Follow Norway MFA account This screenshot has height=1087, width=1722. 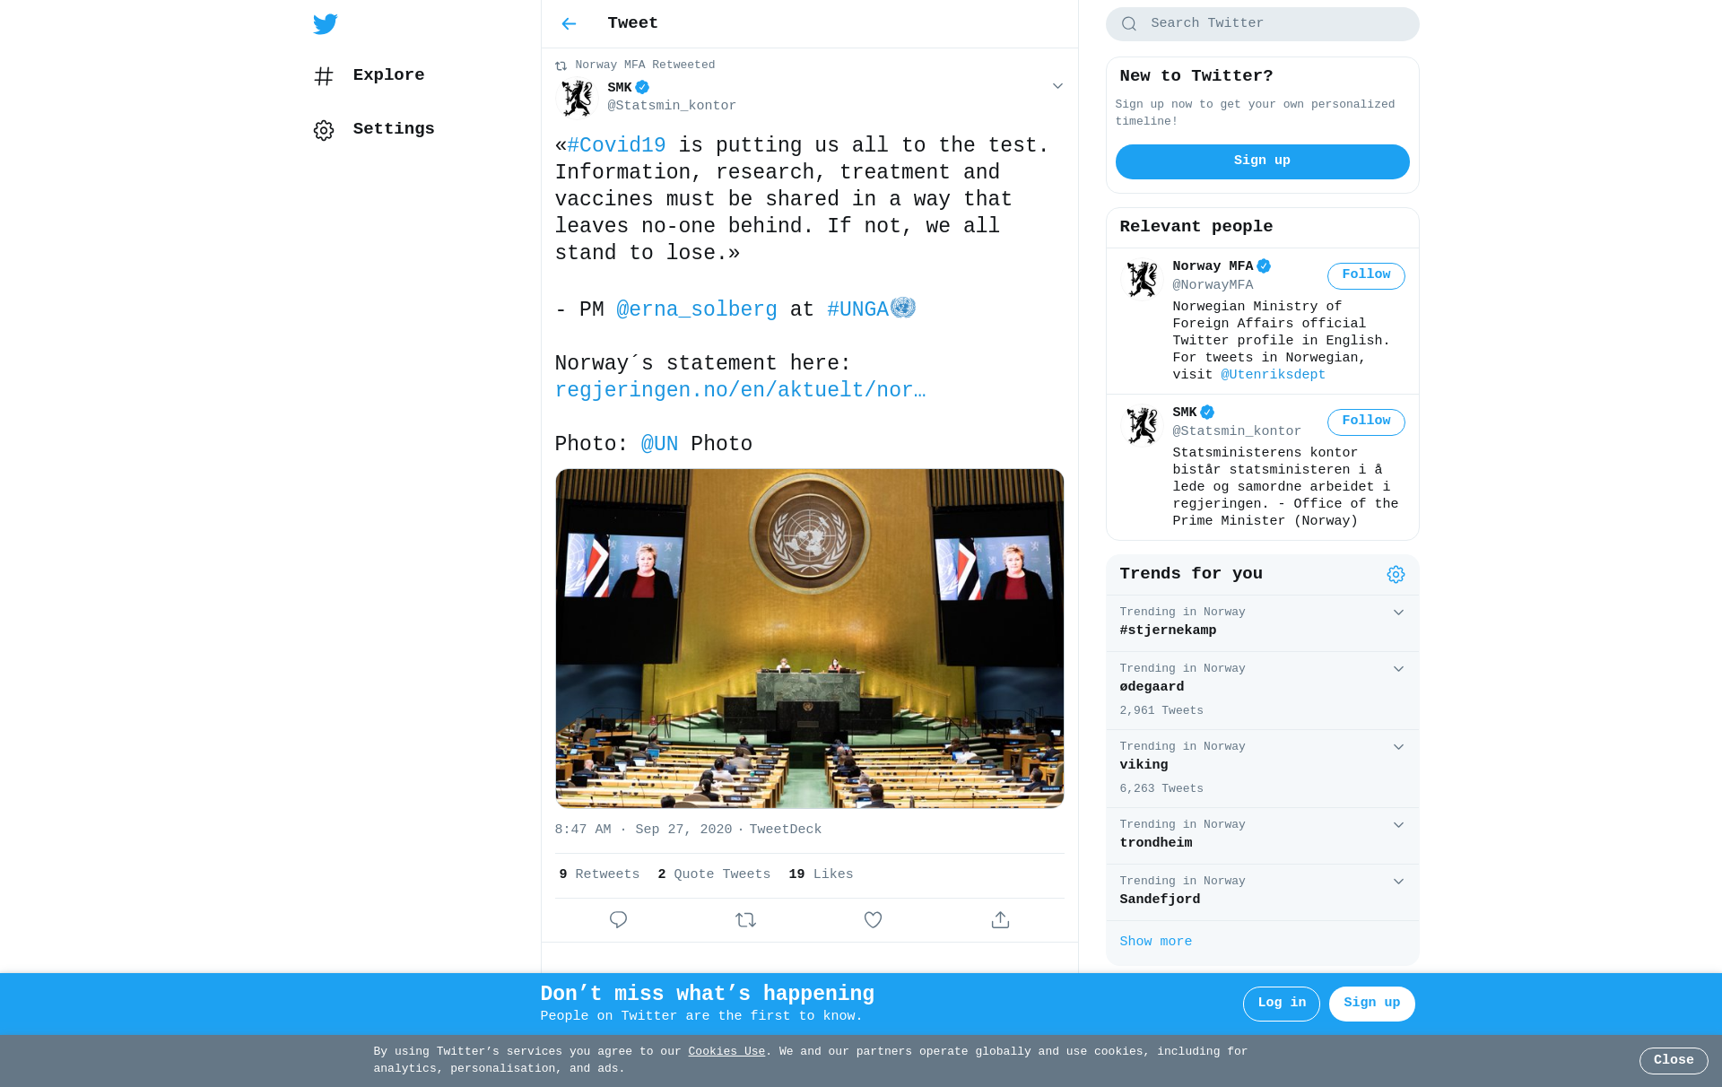[1366, 275]
